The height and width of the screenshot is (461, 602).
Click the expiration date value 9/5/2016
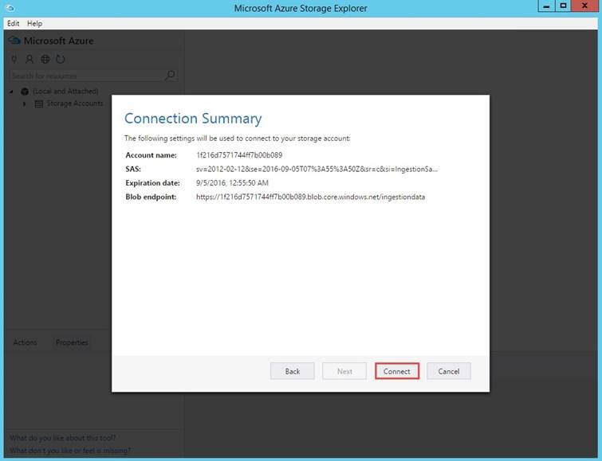232,183
